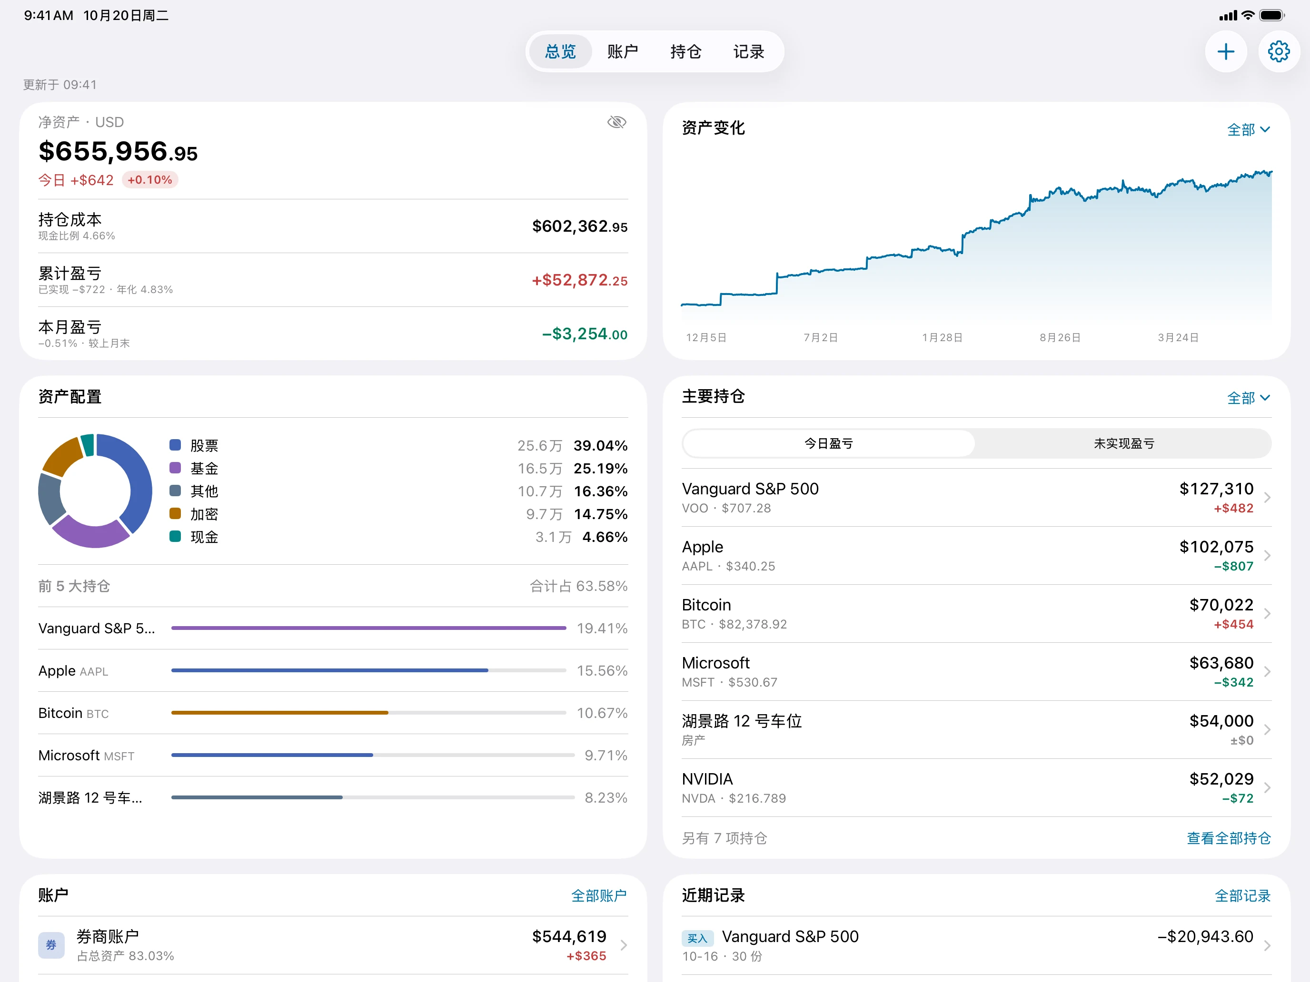Open 全部记录 link
Screen dimensions: 1310x982
coord(1242,895)
